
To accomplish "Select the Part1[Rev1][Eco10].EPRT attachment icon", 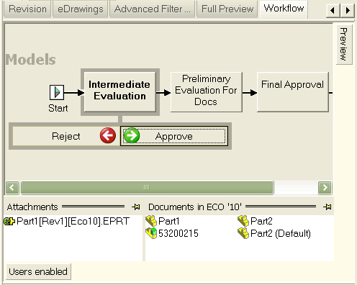I will pos(9,221).
